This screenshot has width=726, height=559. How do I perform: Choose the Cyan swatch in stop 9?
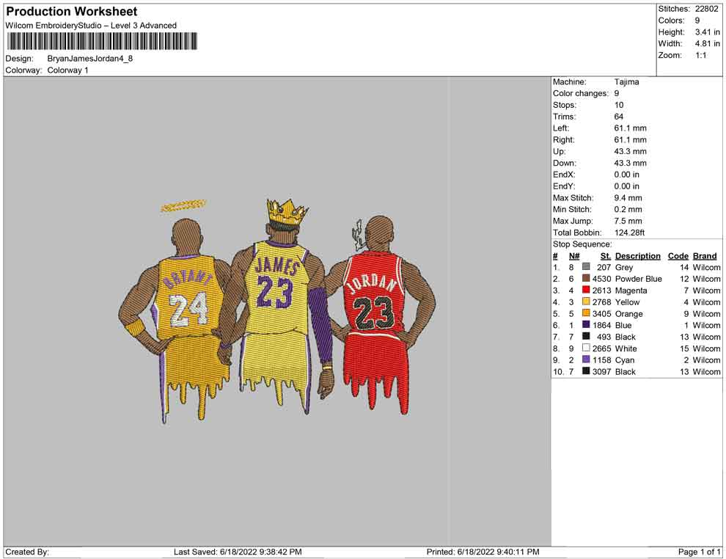(586, 359)
